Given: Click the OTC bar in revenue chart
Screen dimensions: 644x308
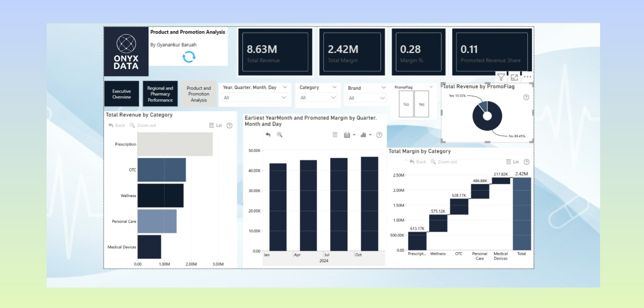Looking at the screenshot, I should [x=161, y=170].
